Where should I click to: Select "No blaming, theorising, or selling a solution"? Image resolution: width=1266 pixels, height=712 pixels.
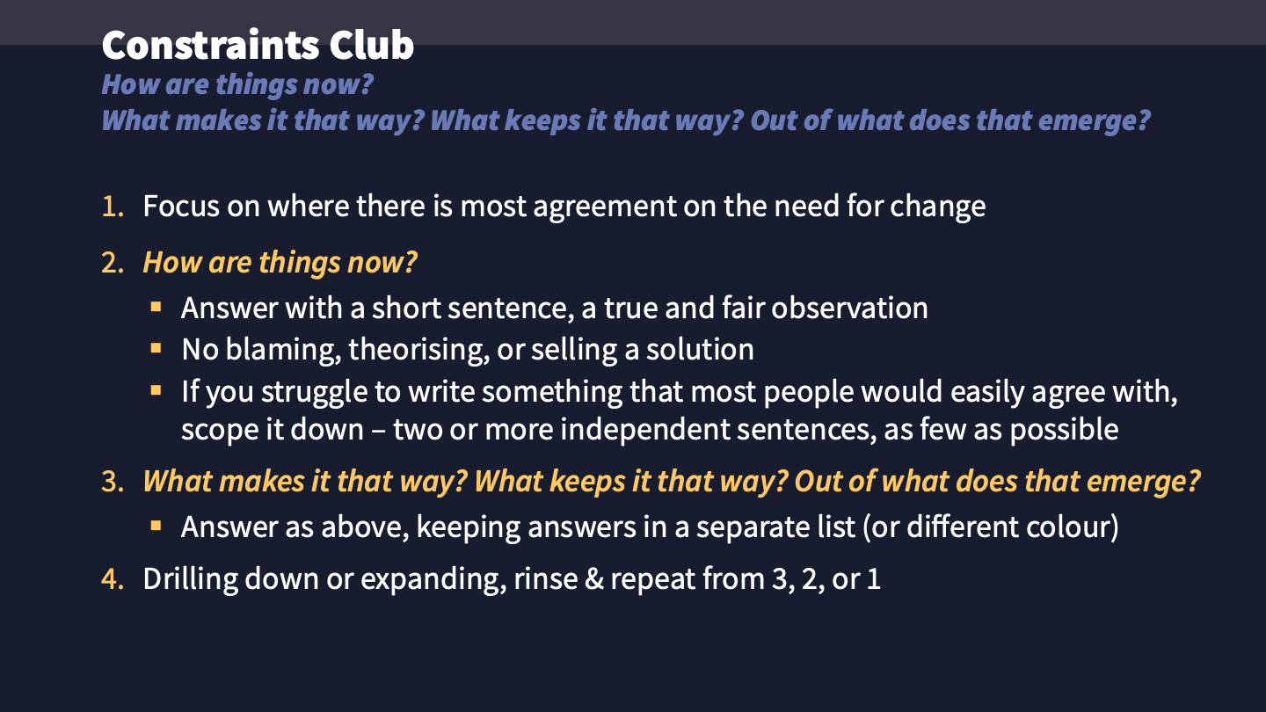468,349
